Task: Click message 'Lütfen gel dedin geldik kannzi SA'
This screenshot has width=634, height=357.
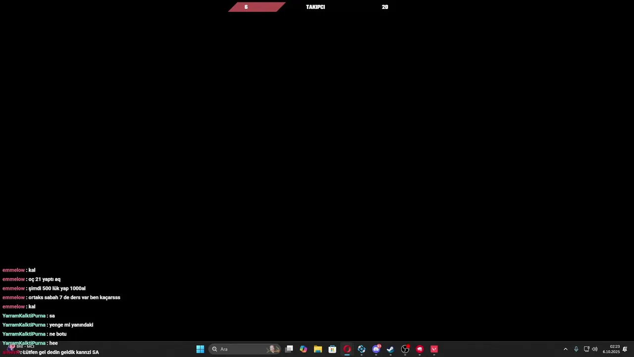Action: (61, 352)
